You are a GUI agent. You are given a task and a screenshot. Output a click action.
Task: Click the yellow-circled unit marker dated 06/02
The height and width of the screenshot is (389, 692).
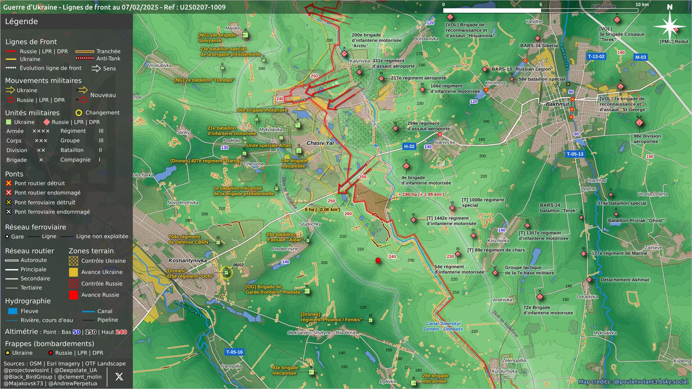[226, 273]
